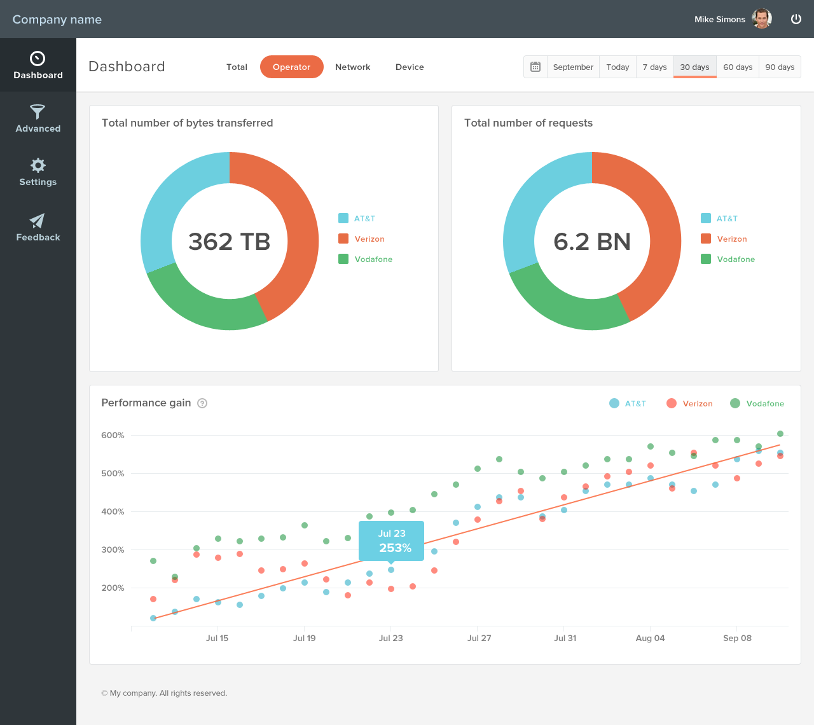Image resolution: width=814 pixels, height=725 pixels.
Task: Choose the September date range
Action: (x=573, y=67)
